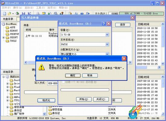The width and height of the screenshot is (166, 121).
Task: Click the message list scroll-right arrow
Action: tap(130, 62)
